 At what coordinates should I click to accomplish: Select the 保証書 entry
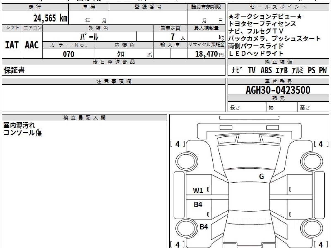14,71
